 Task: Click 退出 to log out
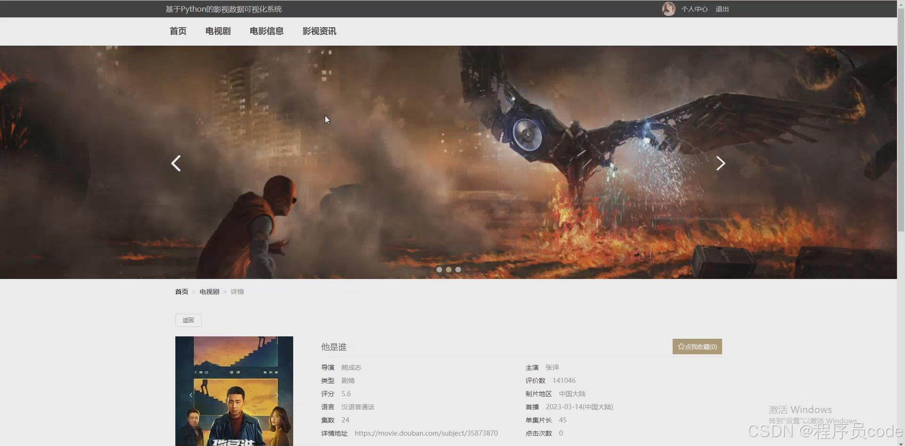tap(722, 9)
